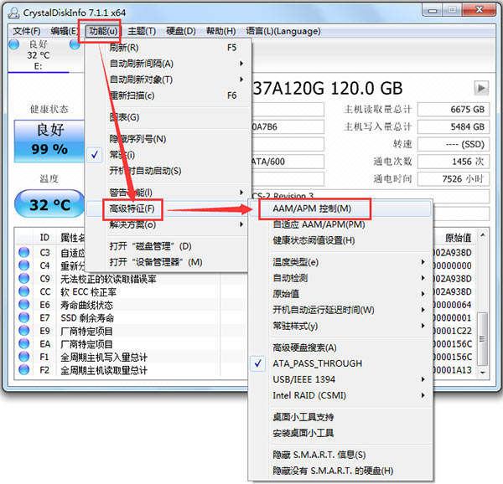This screenshot has height=484, width=503.
Task: Click the status orb on row F2
Action: (24, 370)
